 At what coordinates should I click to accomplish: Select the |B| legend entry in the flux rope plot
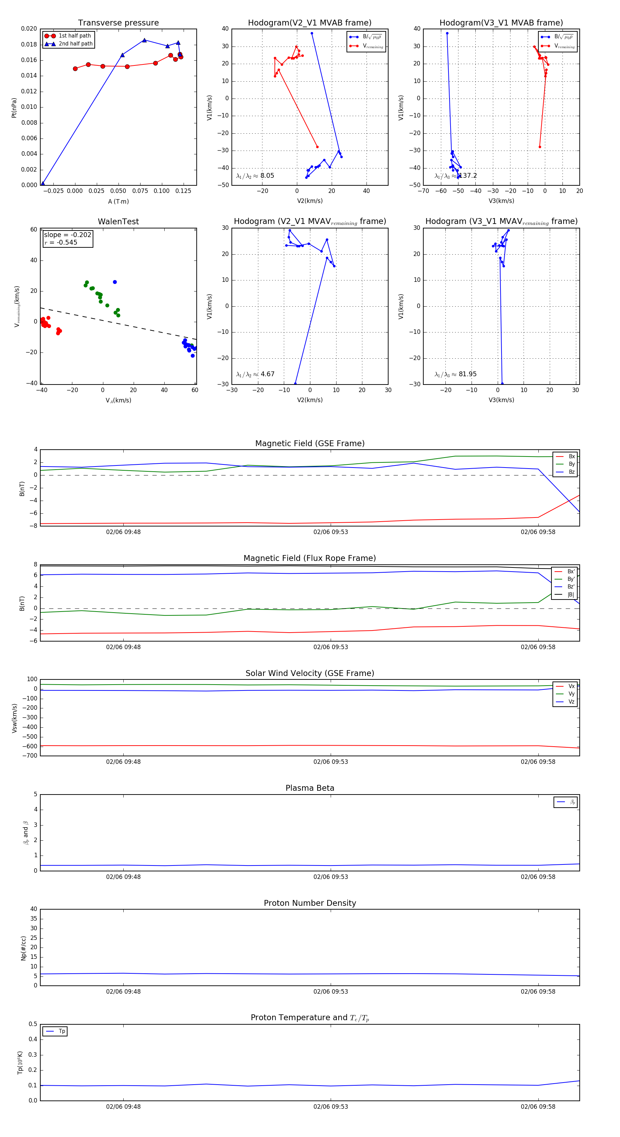point(565,595)
